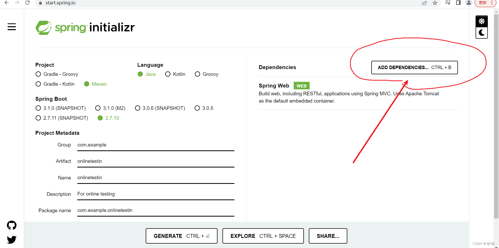Screen dimensions: 499x248
Task: Choose Java language
Action: pos(146,74)
